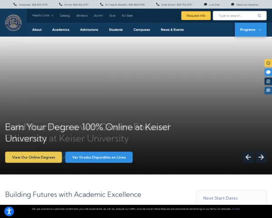
Task: Advance to next hero slide arrow
Action: pos(261,157)
